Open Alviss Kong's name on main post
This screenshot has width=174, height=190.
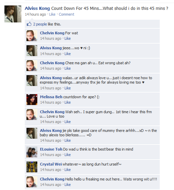click(37, 8)
